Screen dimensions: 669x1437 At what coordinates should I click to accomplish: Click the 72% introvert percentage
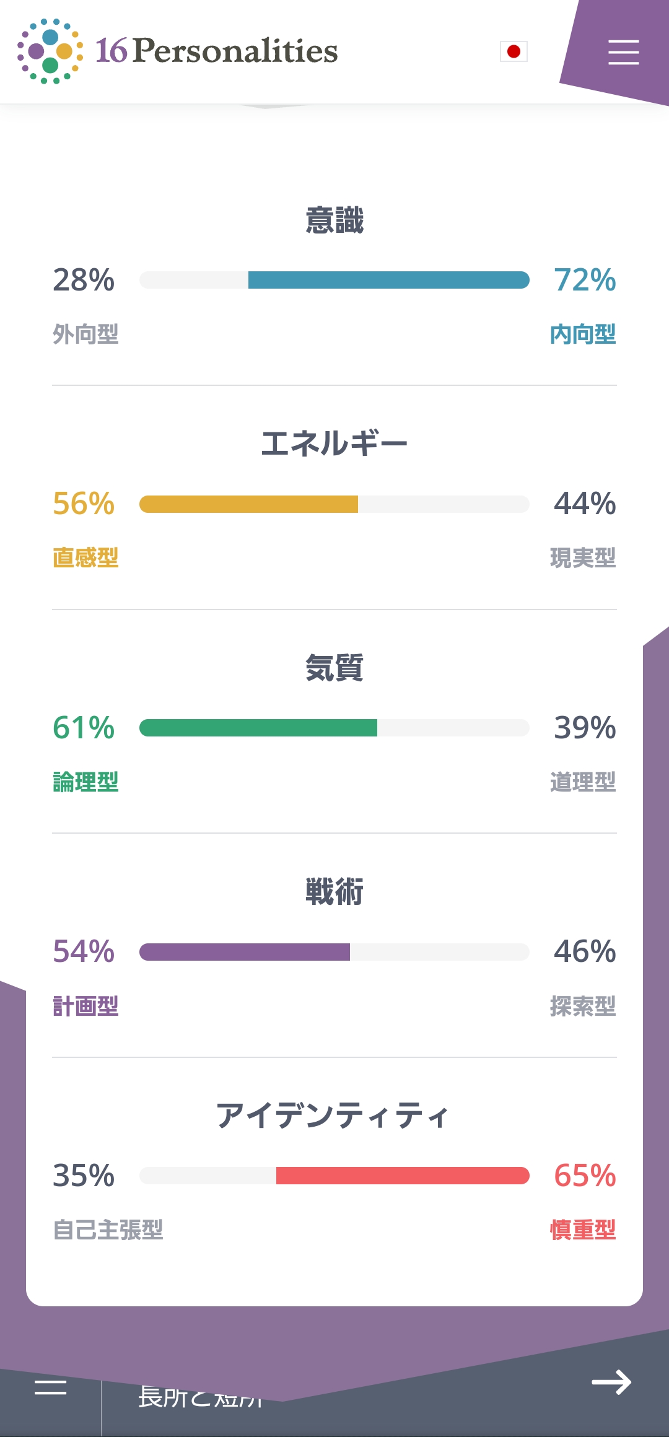coord(585,280)
